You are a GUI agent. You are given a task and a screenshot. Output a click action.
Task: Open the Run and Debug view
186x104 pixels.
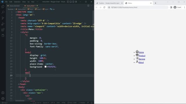click(3, 24)
